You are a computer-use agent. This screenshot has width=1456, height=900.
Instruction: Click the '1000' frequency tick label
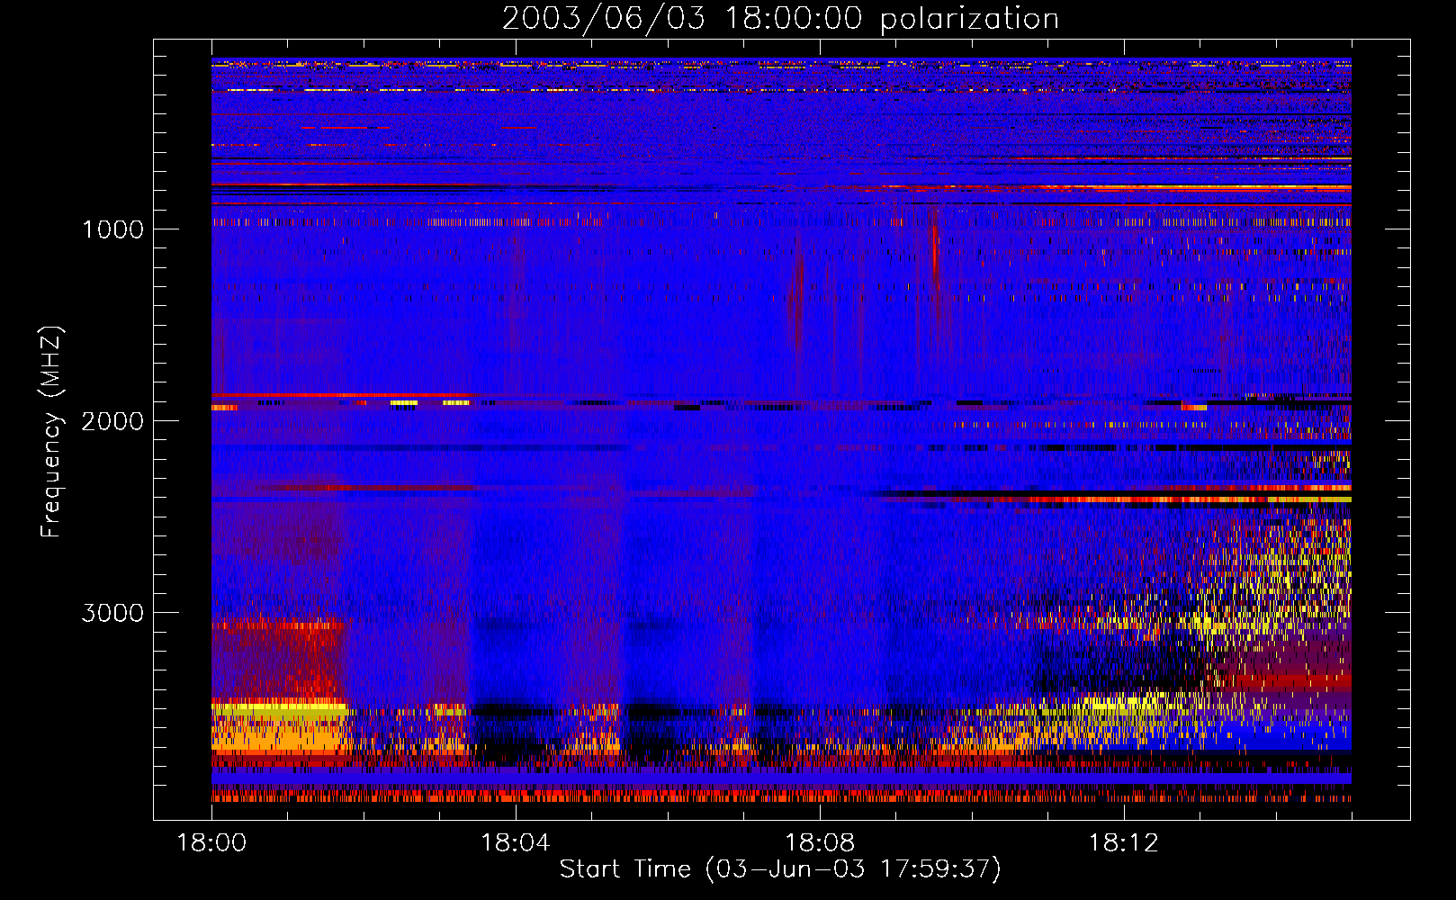pos(112,229)
